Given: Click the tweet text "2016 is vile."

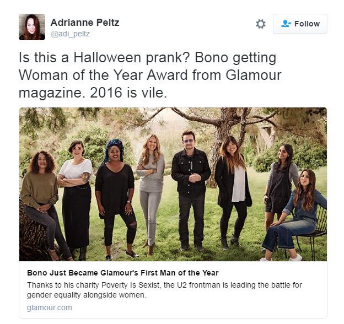Looking at the screenshot, I should (128, 93).
